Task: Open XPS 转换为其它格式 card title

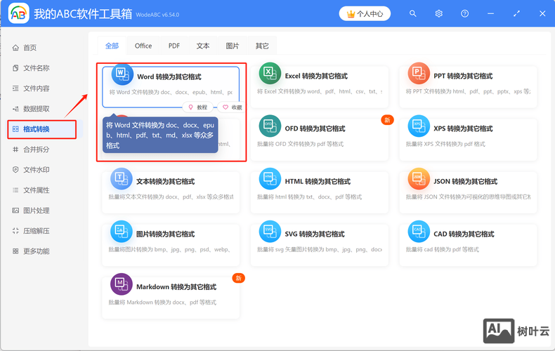Action: 463,128
